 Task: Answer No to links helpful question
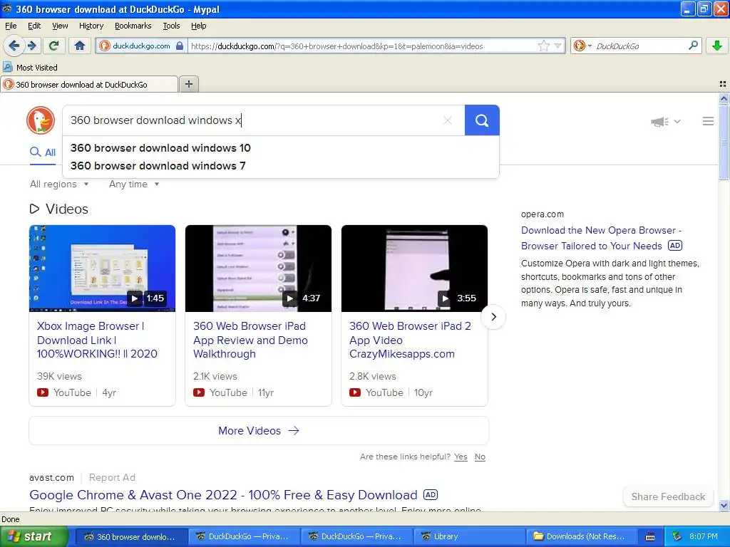[x=480, y=457]
